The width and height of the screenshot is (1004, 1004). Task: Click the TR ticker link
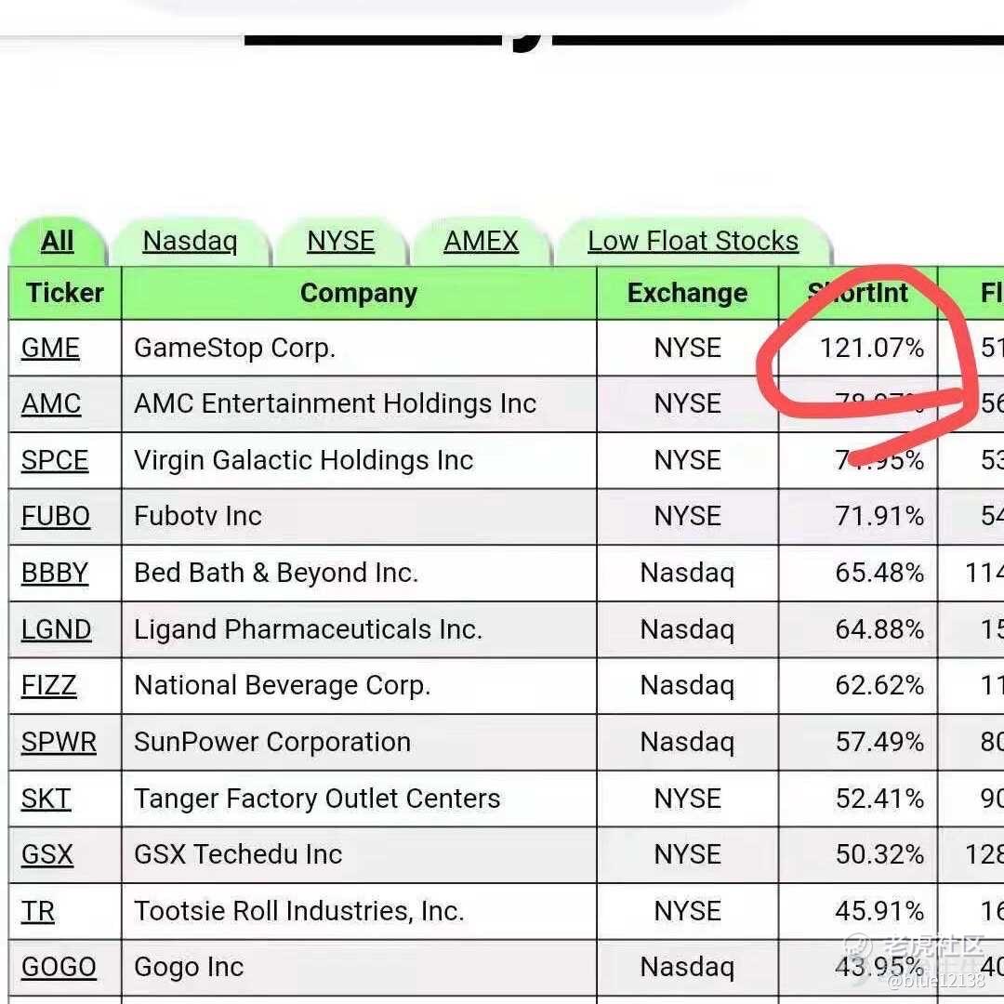click(x=38, y=910)
